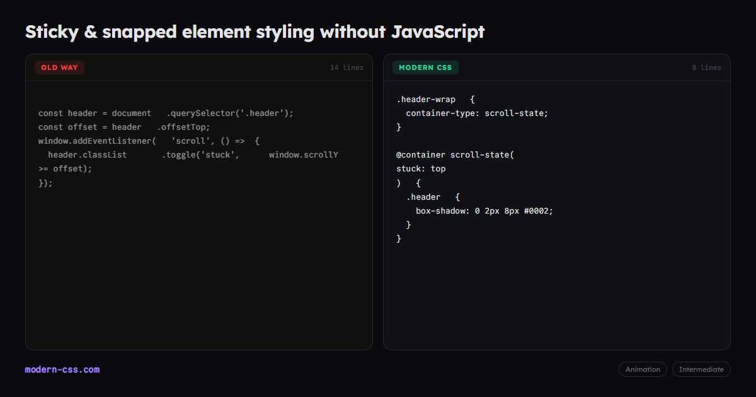Click the ".header {" nested selector line
756x397 pixels.
(x=433, y=197)
